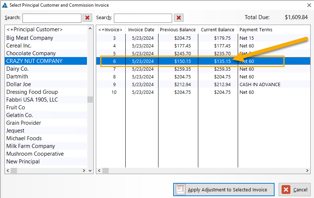
Task: Click customer list vertical scrollbar thumb
Action: point(90,99)
